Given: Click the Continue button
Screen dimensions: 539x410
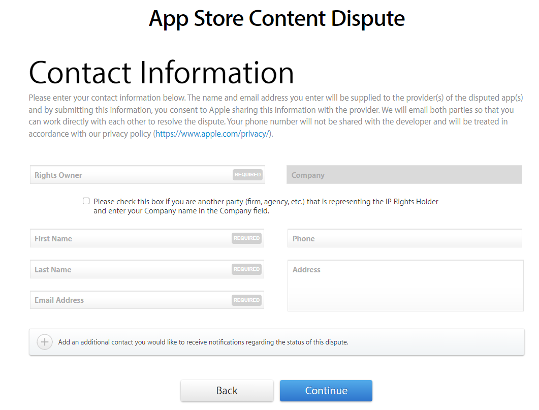Looking at the screenshot, I should [326, 390].
